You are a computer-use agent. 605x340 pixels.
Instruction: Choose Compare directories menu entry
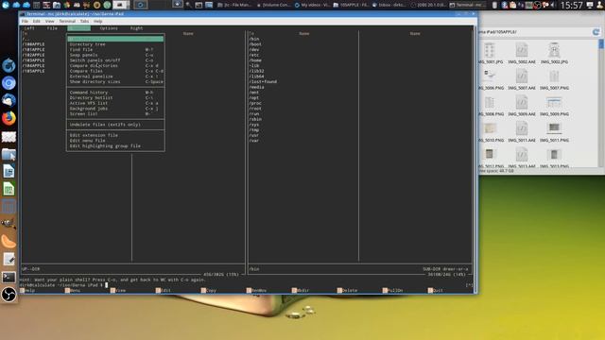[115, 66]
